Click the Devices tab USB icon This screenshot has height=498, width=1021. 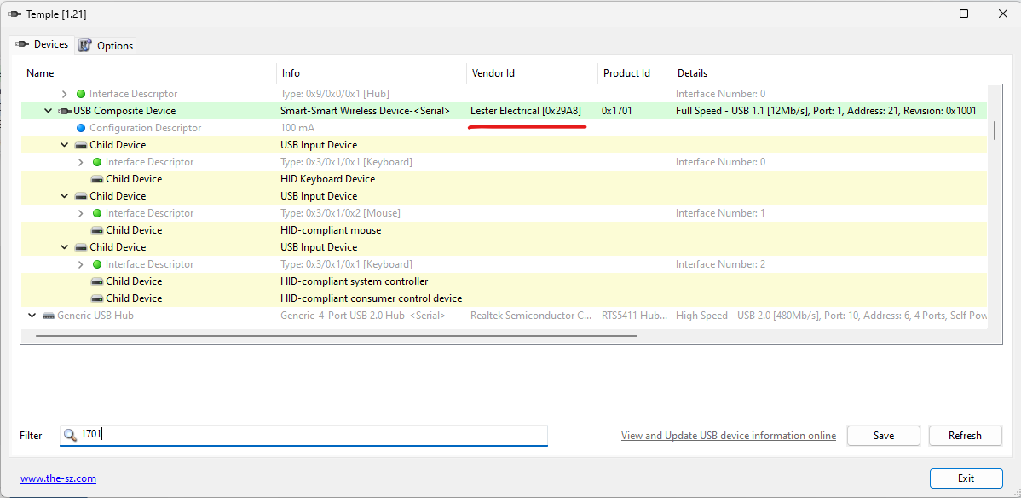click(x=23, y=44)
